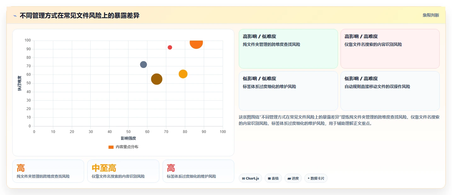
Task: Click the 表格 tag chip
Action: [x=273, y=178]
